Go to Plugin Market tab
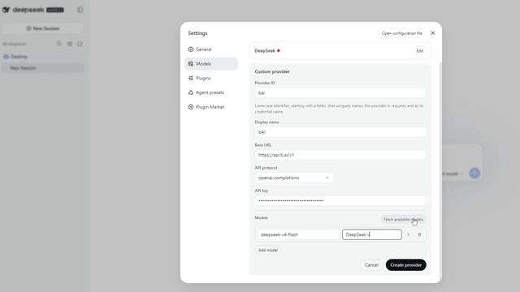The image size is (520, 292). pyautogui.click(x=211, y=107)
